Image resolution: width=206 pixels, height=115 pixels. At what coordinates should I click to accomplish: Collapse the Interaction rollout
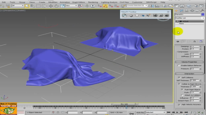coord(189,74)
